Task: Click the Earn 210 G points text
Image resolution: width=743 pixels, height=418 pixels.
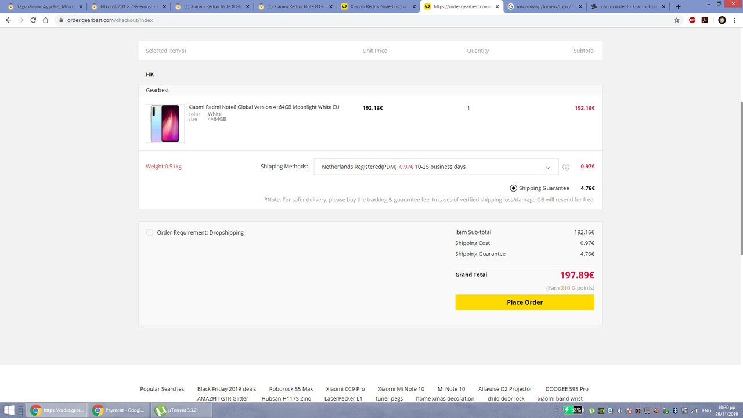Action: (570, 288)
